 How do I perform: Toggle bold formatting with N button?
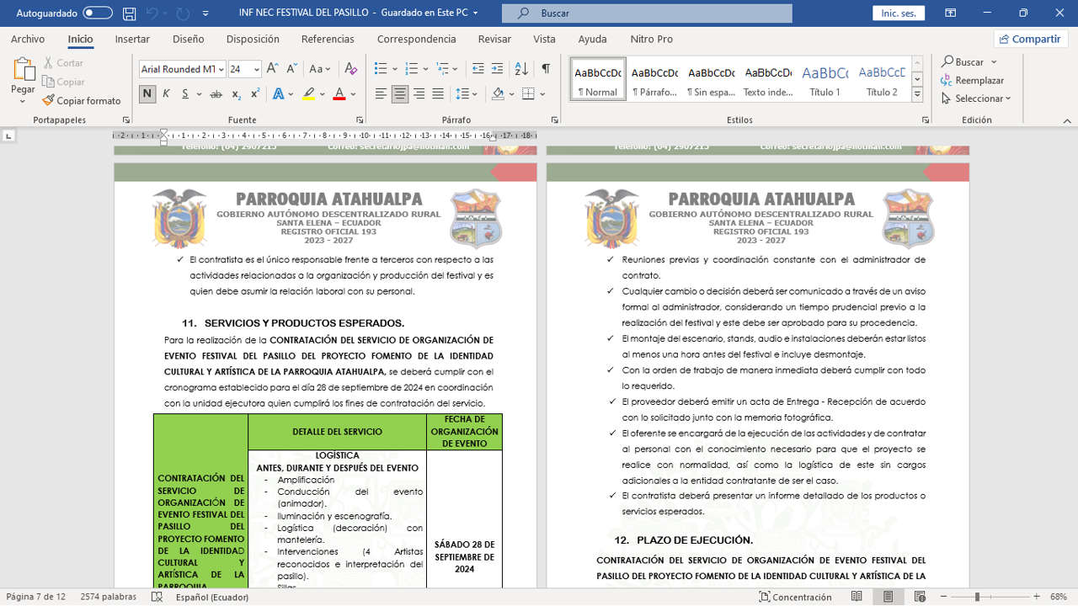147,94
